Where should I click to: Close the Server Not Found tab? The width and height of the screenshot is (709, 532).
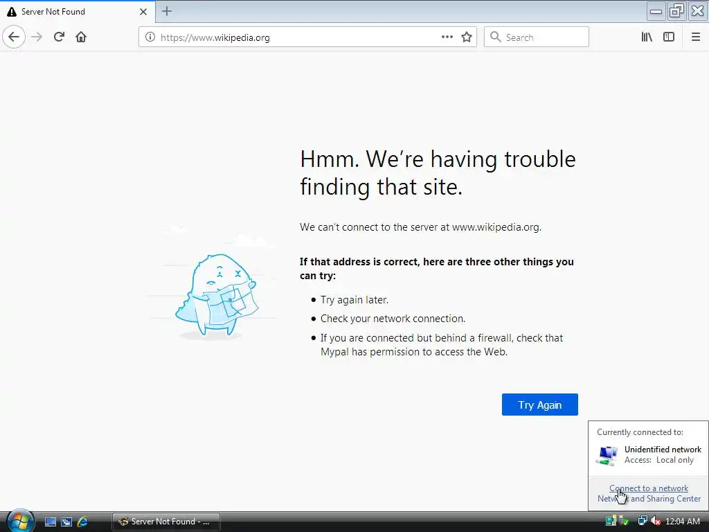coord(143,12)
